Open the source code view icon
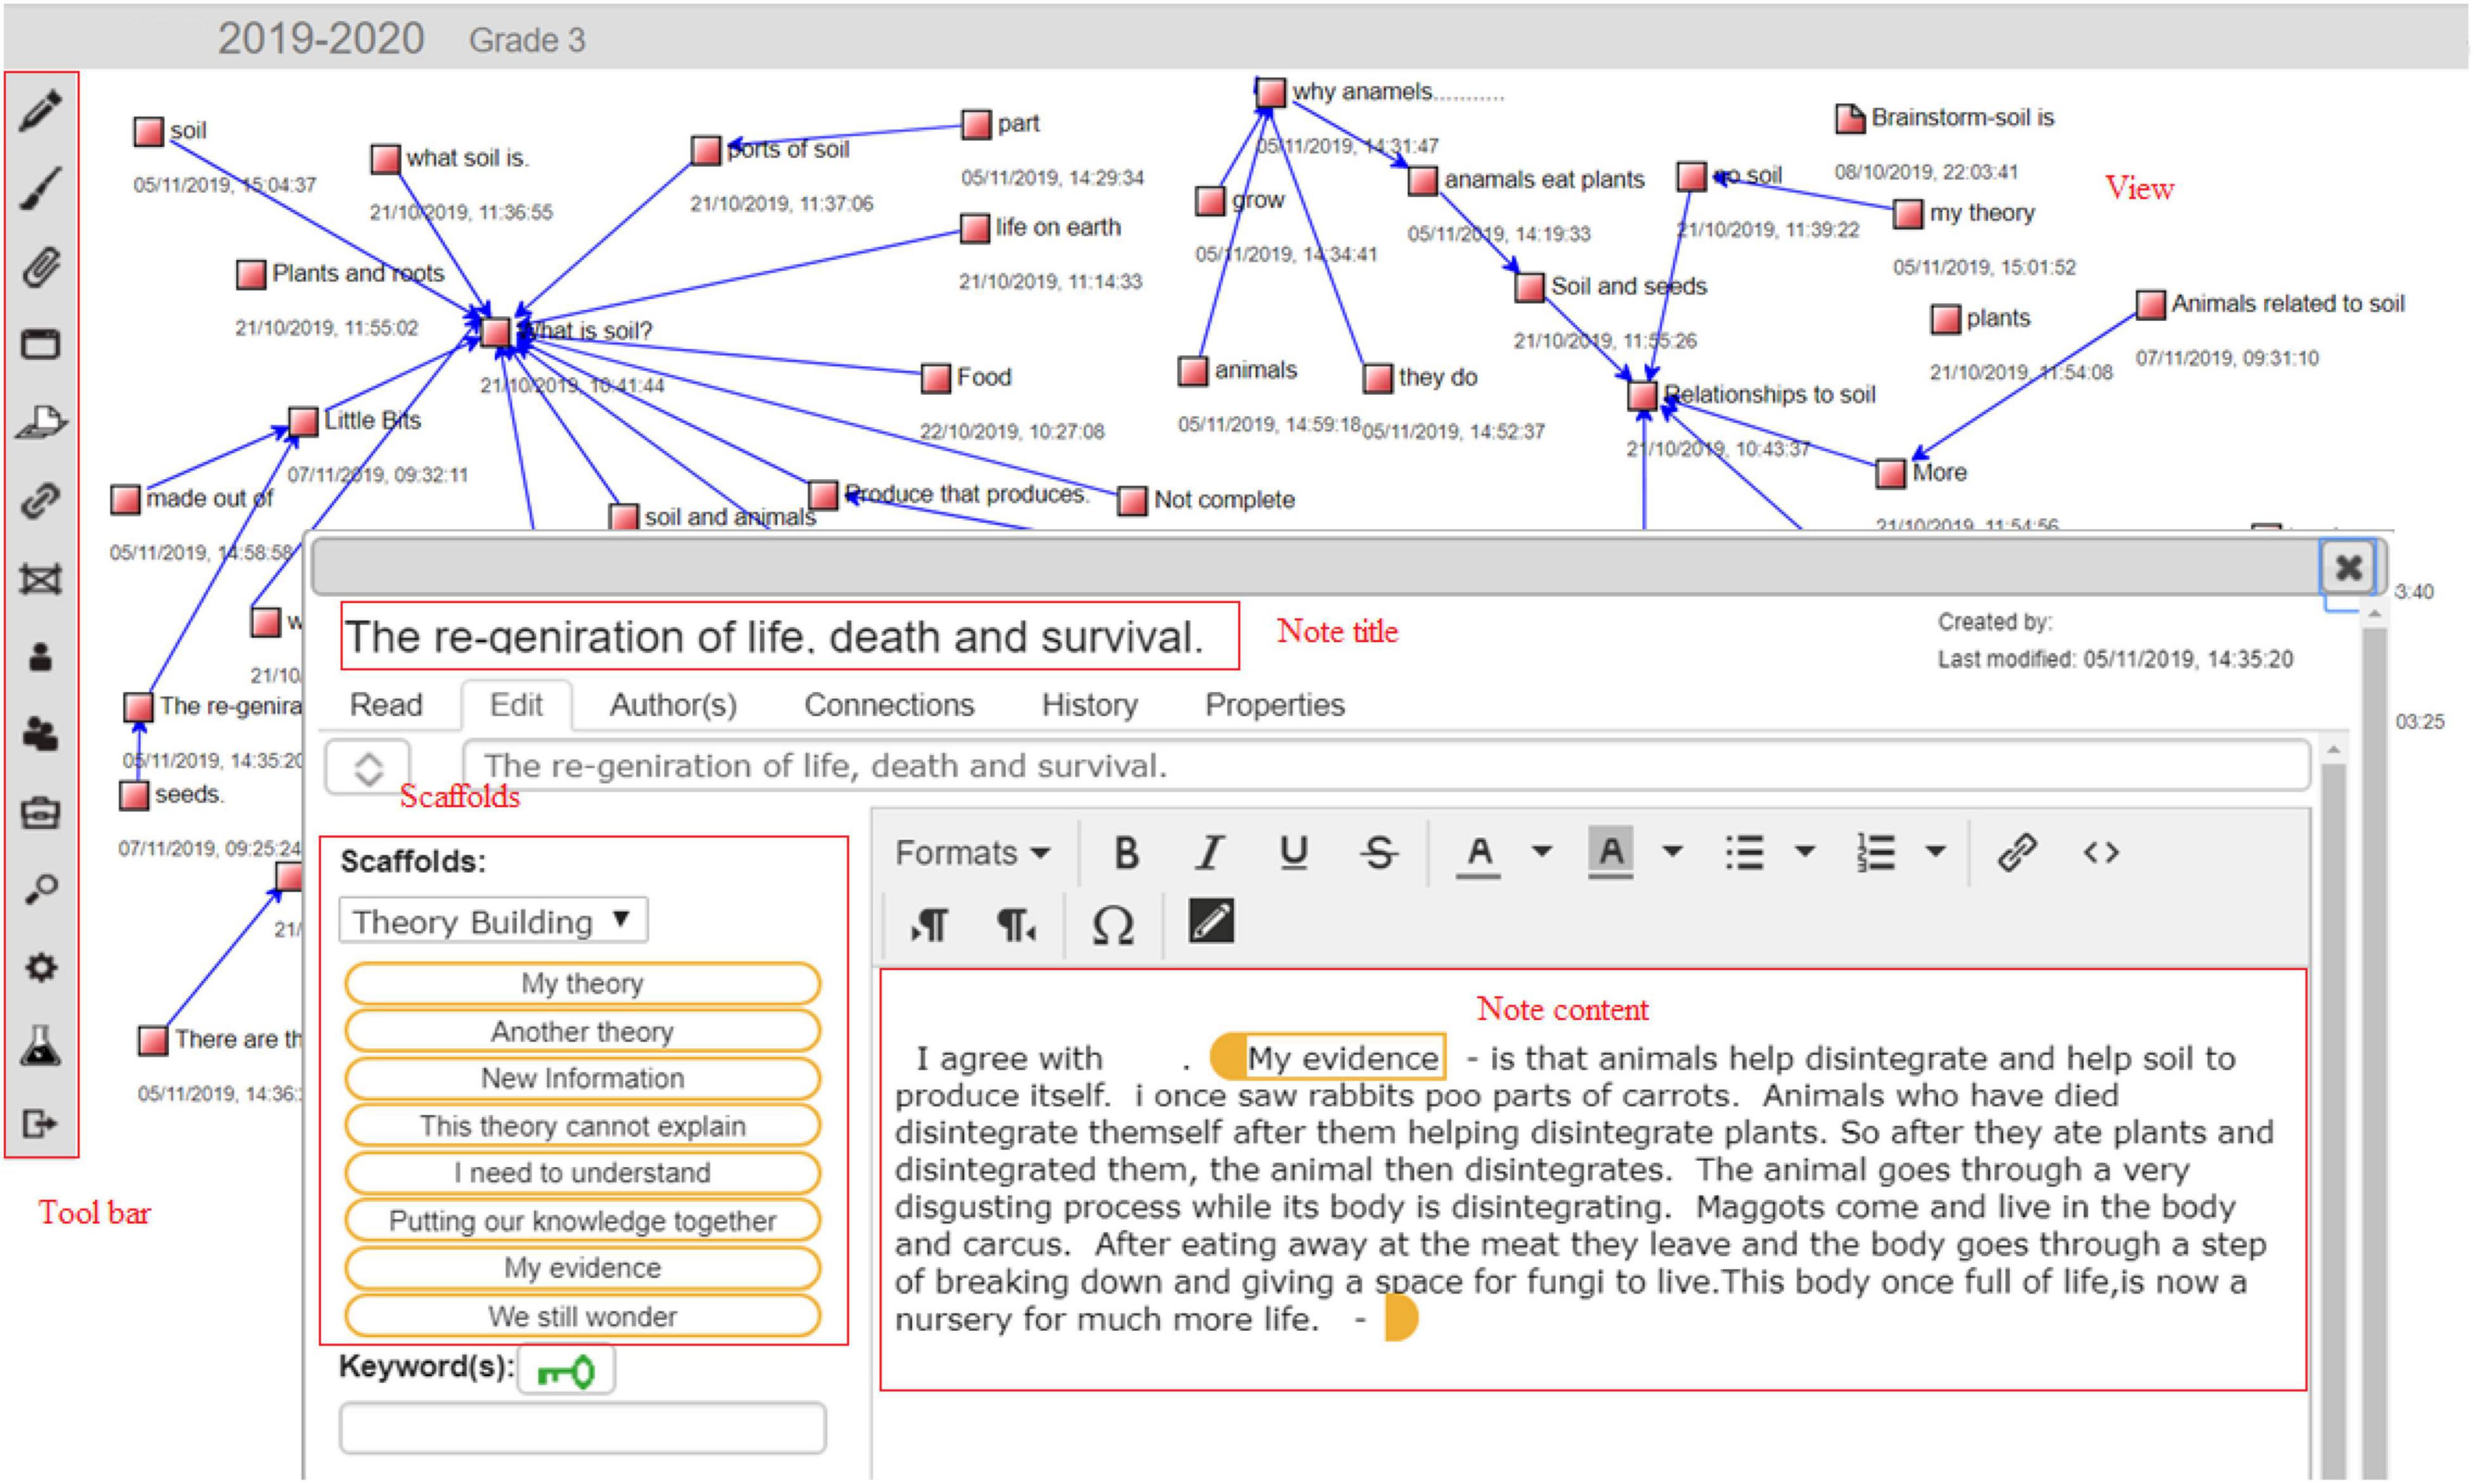 pos(2101,853)
